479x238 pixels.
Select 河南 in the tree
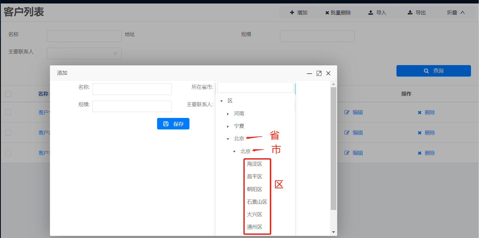[239, 113]
